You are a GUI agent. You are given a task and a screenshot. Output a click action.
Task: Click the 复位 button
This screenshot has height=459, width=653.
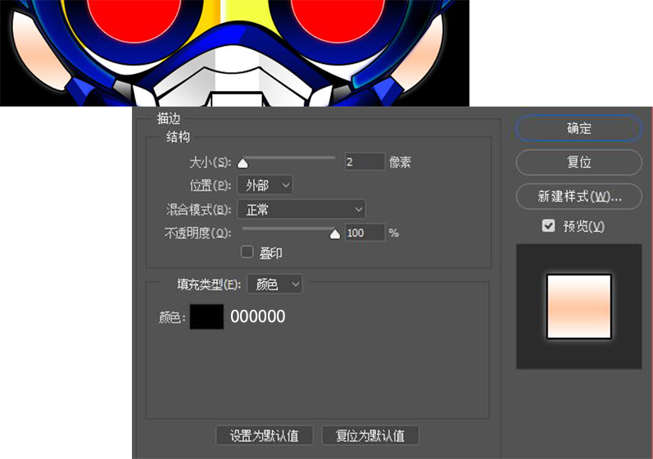[578, 162]
